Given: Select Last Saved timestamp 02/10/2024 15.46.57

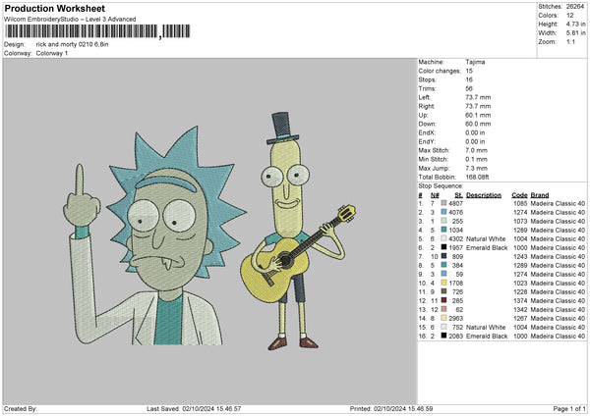Looking at the screenshot, I should pyautogui.click(x=211, y=409).
